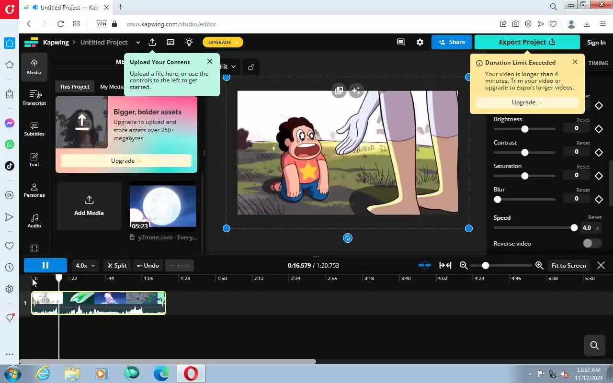The width and height of the screenshot is (613, 383).
Task: Toggle the Reverse video switch
Action: point(592,243)
